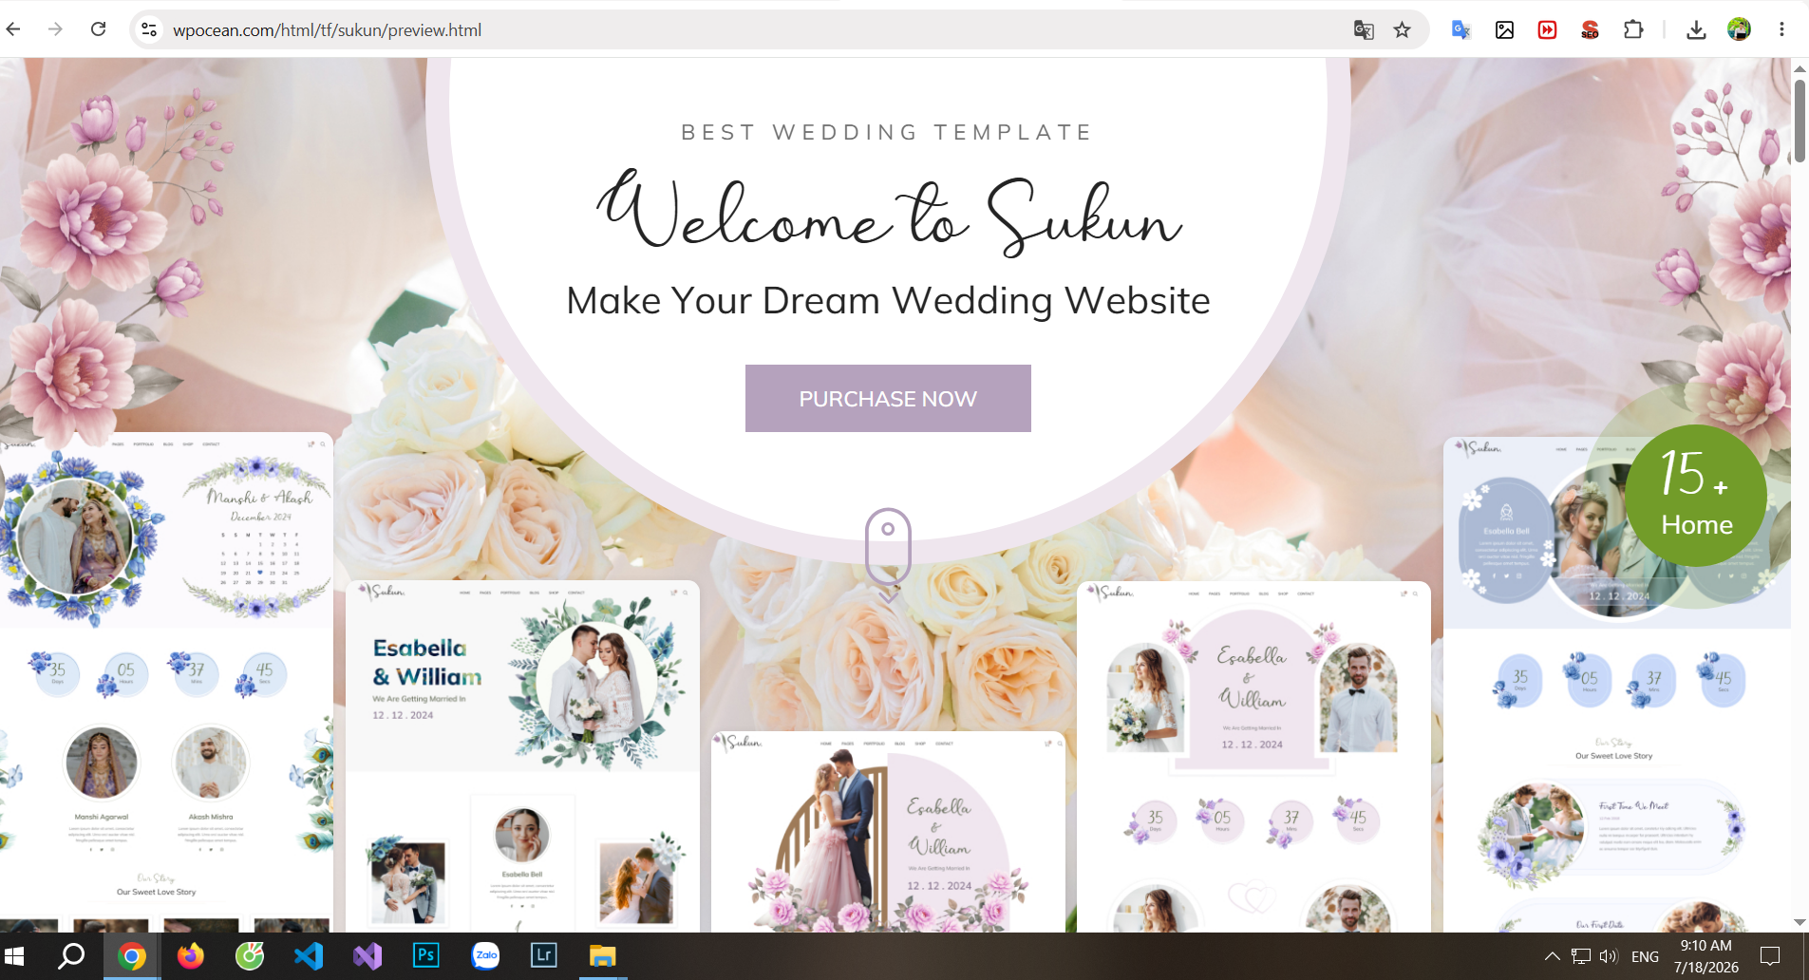Open Visual Studio from the taskbar
The image size is (1809, 980).
367,956
